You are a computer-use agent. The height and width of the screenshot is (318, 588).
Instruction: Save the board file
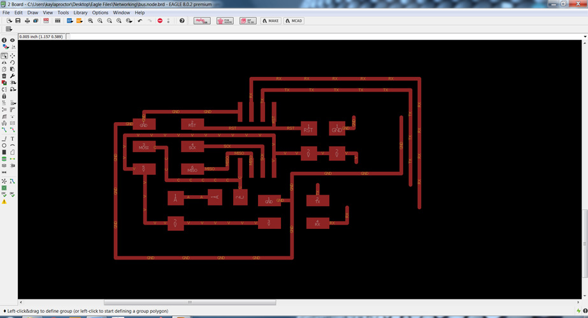tap(18, 20)
